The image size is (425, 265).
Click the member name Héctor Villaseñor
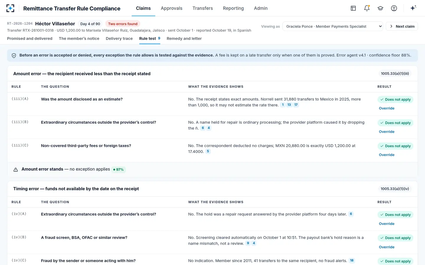point(55,24)
